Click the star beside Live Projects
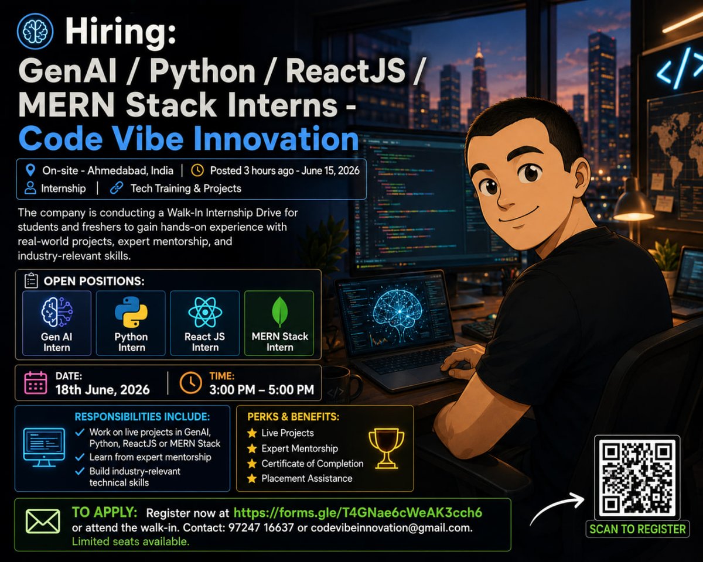The image size is (703, 562). [252, 433]
